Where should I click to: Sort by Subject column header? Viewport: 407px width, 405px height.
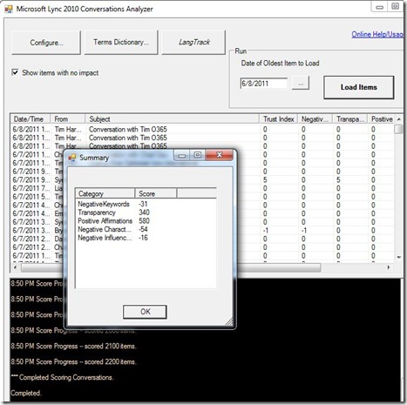click(172, 119)
